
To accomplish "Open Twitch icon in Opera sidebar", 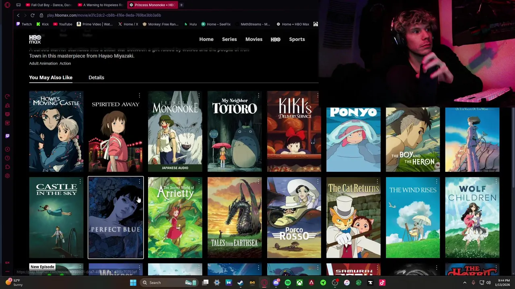I will (7, 136).
